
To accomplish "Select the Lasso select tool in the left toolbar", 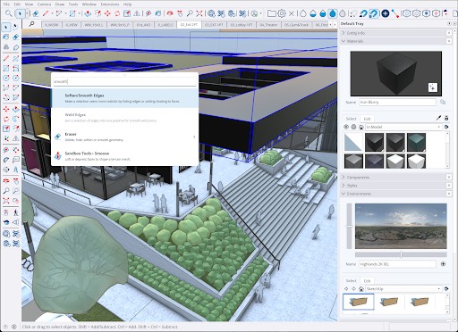I will (x=15, y=27).
